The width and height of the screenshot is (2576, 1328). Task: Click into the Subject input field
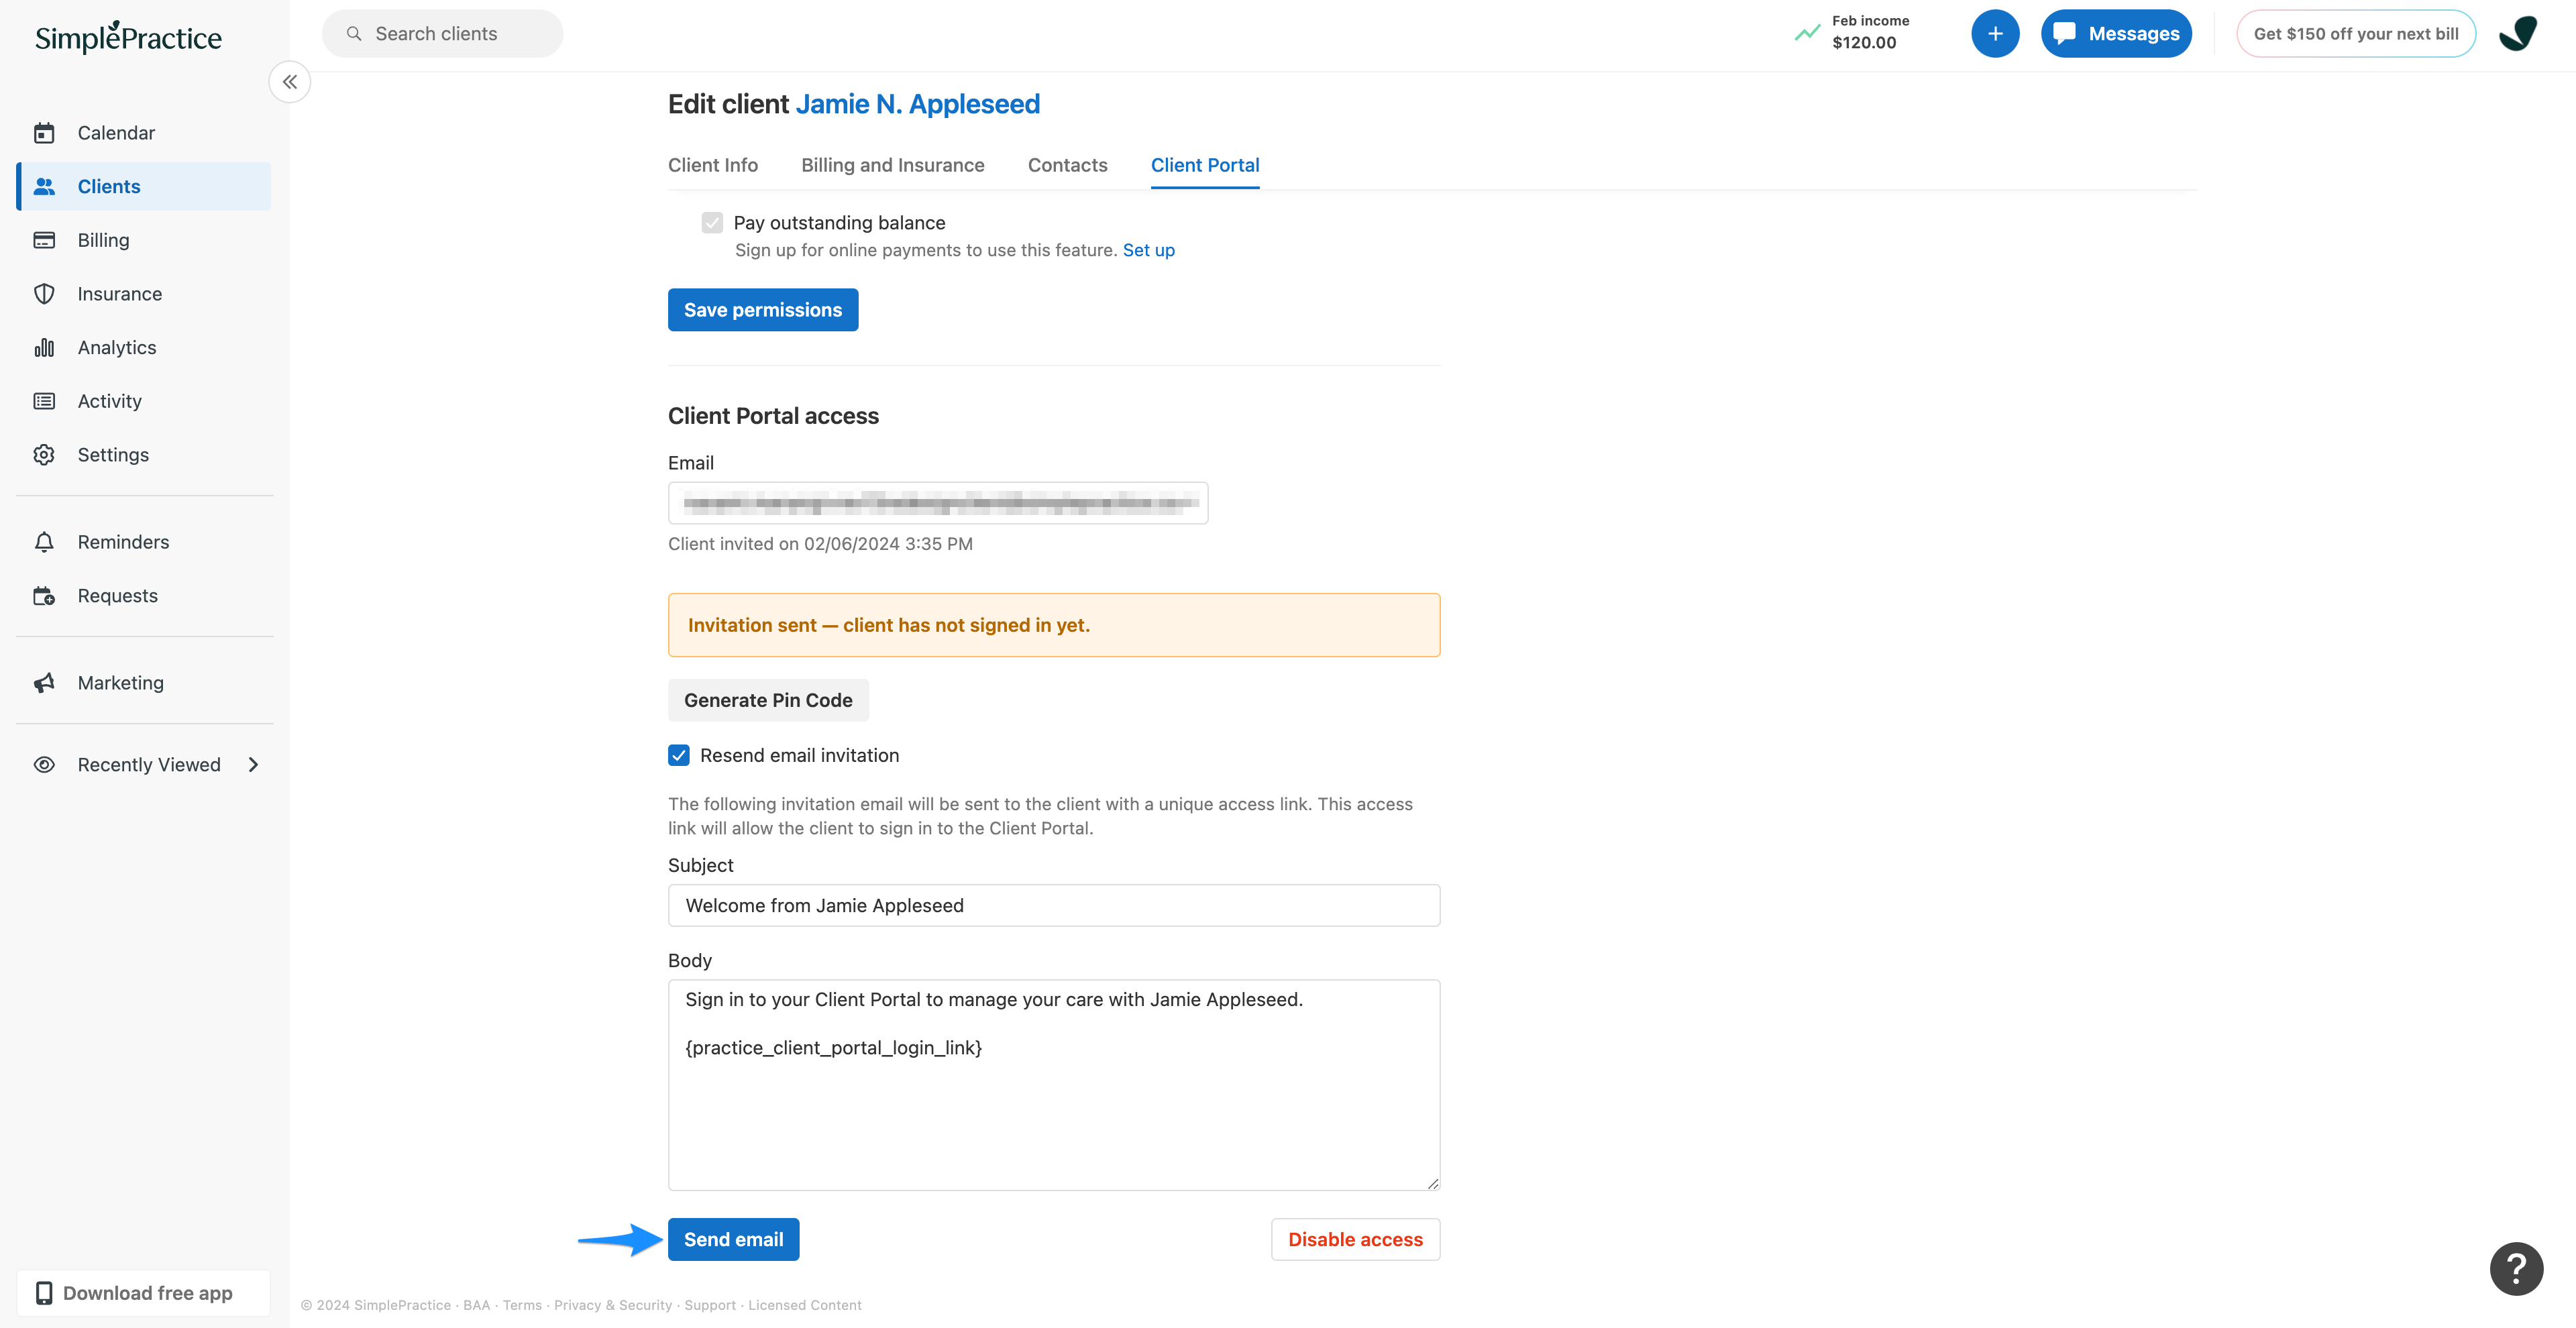(x=1054, y=905)
